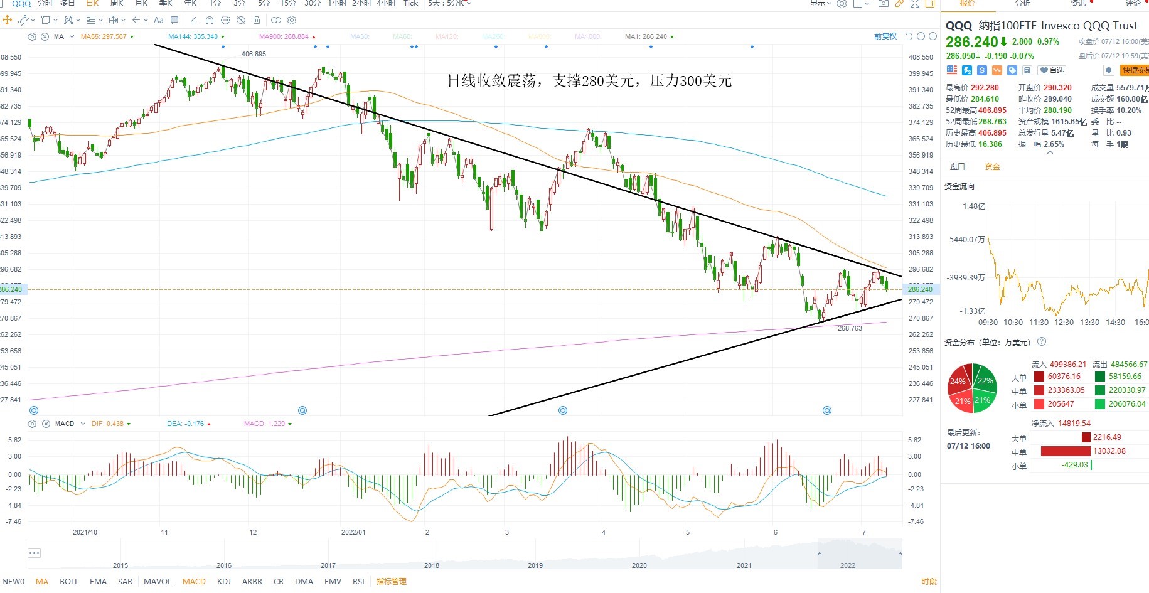Open the 分析 analysis tab
1149x593 pixels.
click(x=1023, y=3)
